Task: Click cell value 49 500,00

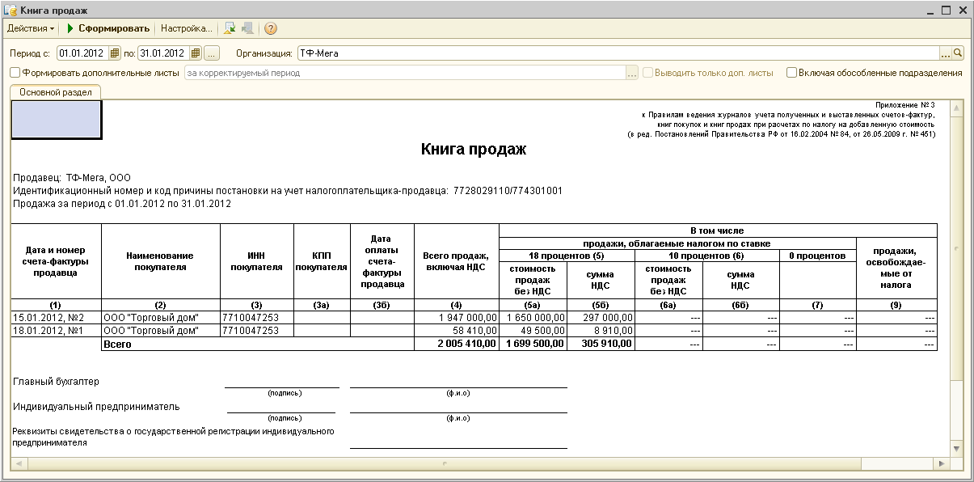Action: tap(533, 331)
